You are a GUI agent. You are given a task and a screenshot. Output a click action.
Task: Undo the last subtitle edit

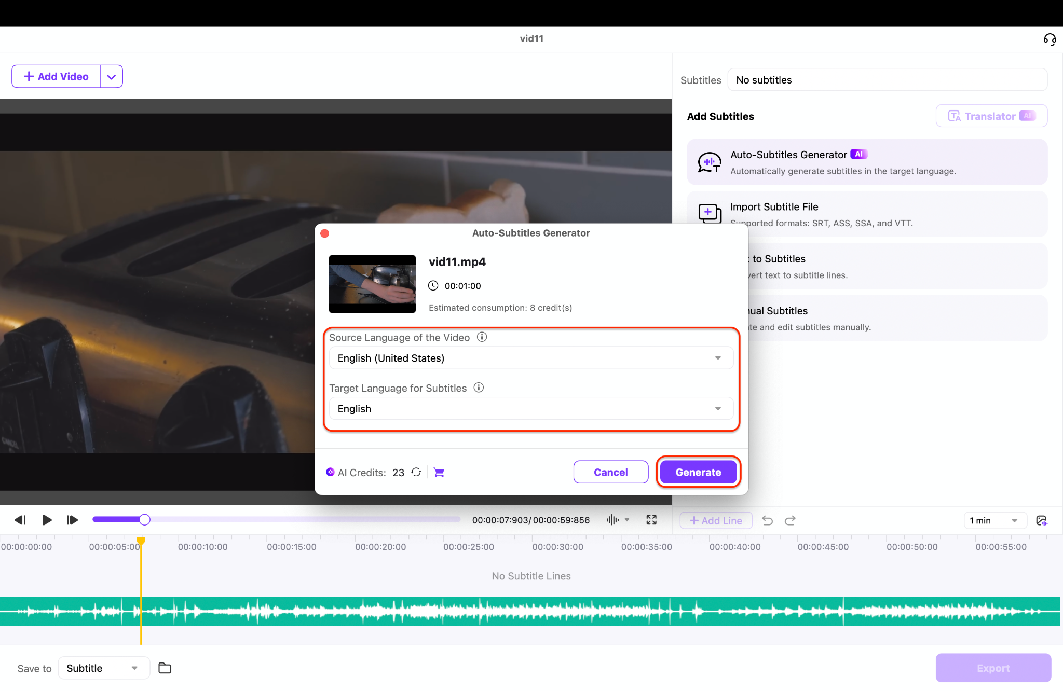[767, 520]
